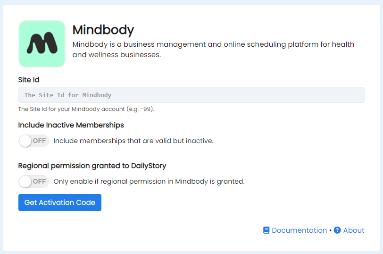
Task: Click the bullet separator between Documentation and About
Action: pos(330,230)
